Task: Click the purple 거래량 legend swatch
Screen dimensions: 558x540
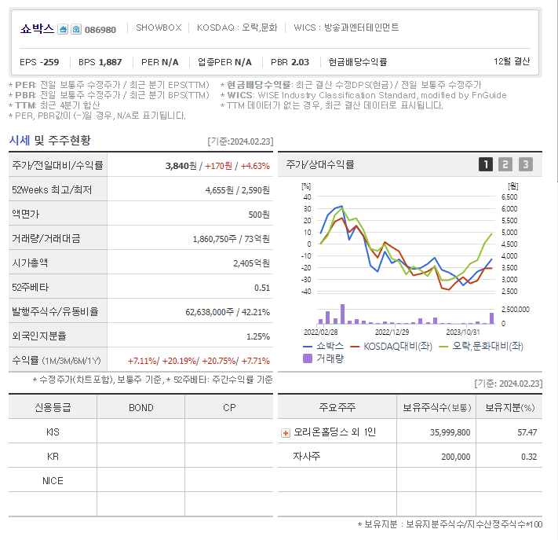Action: click(x=307, y=358)
